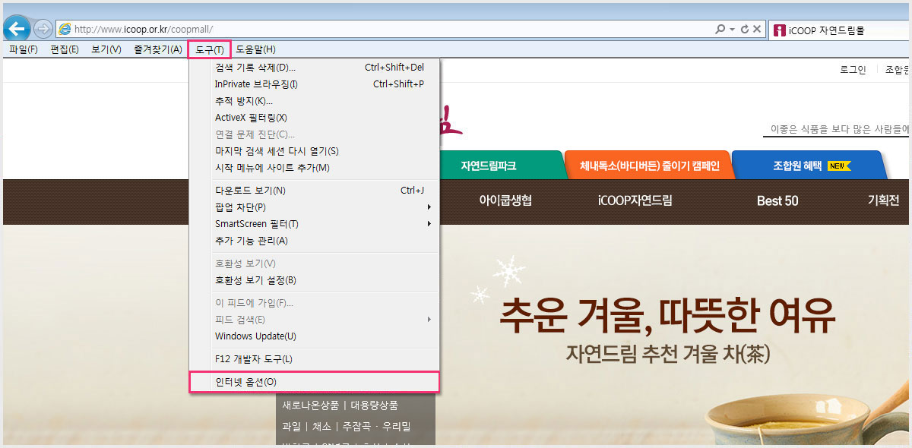Open the 파일(F) menu
Viewport: 912px width, 448px height.
click(x=24, y=50)
